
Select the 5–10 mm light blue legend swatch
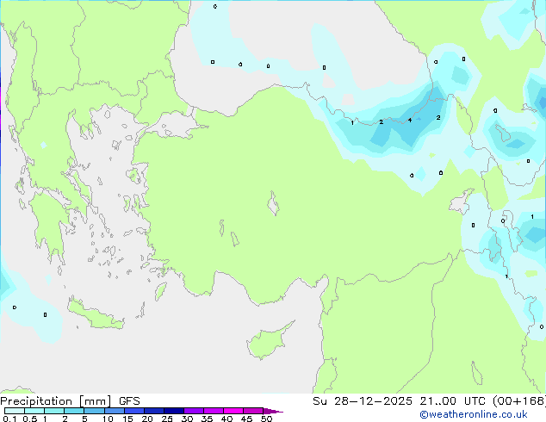(x=94, y=411)
